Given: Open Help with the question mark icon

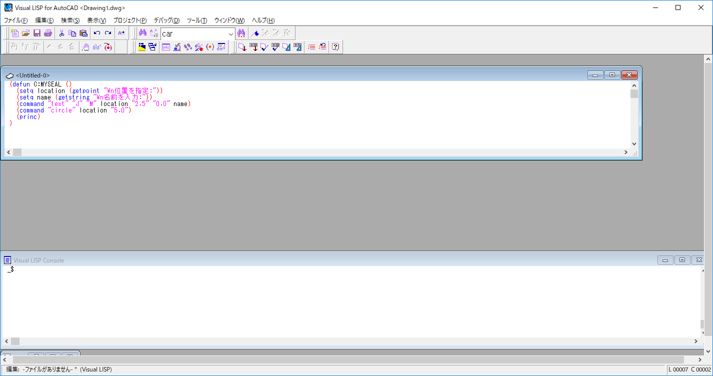Looking at the screenshot, I should [x=335, y=47].
